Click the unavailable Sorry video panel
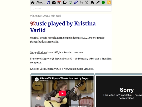Image resolution: width=142 pixels, height=107 pixels. coord(119,91)
